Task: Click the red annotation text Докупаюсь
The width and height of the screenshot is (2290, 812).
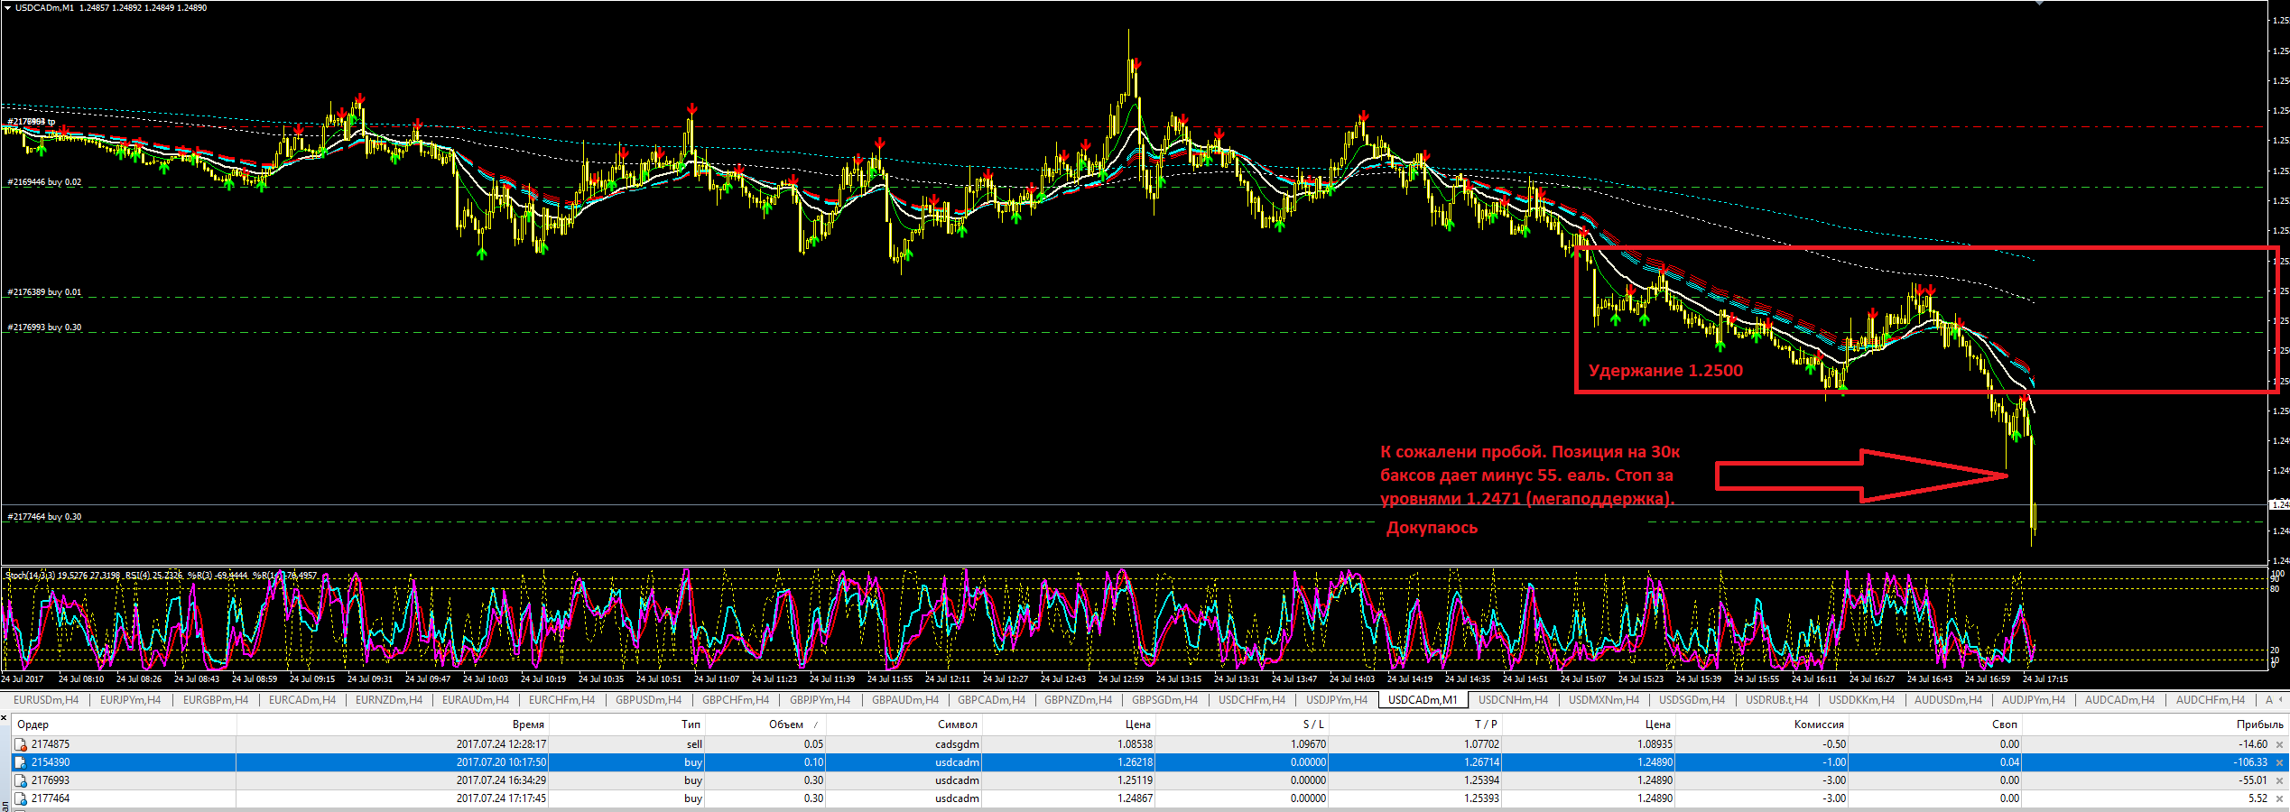Action: coord(1432,528)
